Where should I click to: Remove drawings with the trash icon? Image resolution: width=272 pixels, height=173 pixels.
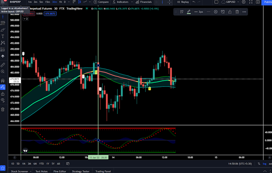(3, 109)
